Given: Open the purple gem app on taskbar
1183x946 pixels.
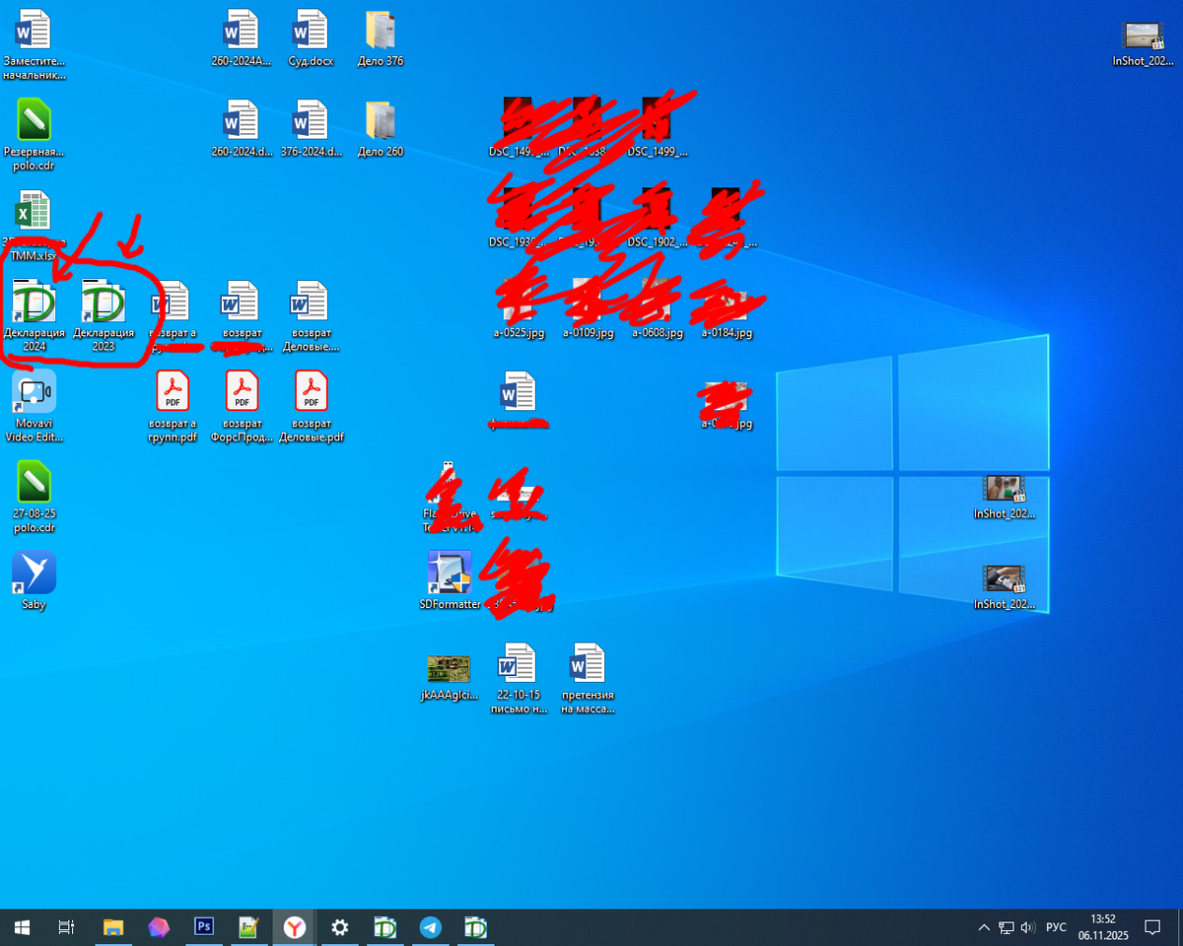Looking at the screenshot, I should click(159, 927).
